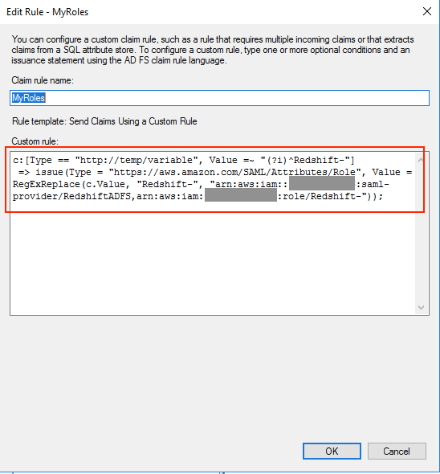Image resolution: width=440 pixels, height=474 pixels.
Task: Click the OK button
Action: coord(332,451)
